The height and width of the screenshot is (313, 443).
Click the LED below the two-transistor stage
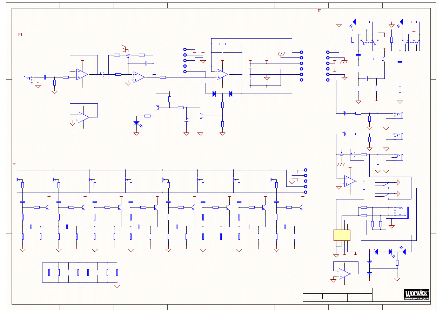click(136, 123)
